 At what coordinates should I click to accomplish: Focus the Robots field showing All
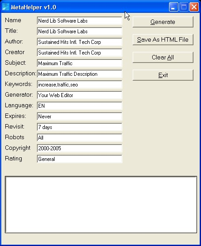79,138
